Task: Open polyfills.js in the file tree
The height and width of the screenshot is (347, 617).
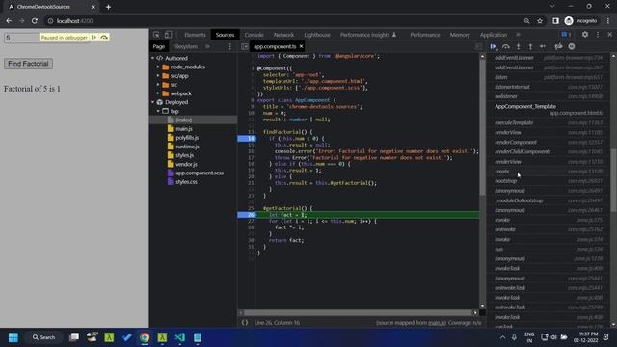Action: [187, 138]
